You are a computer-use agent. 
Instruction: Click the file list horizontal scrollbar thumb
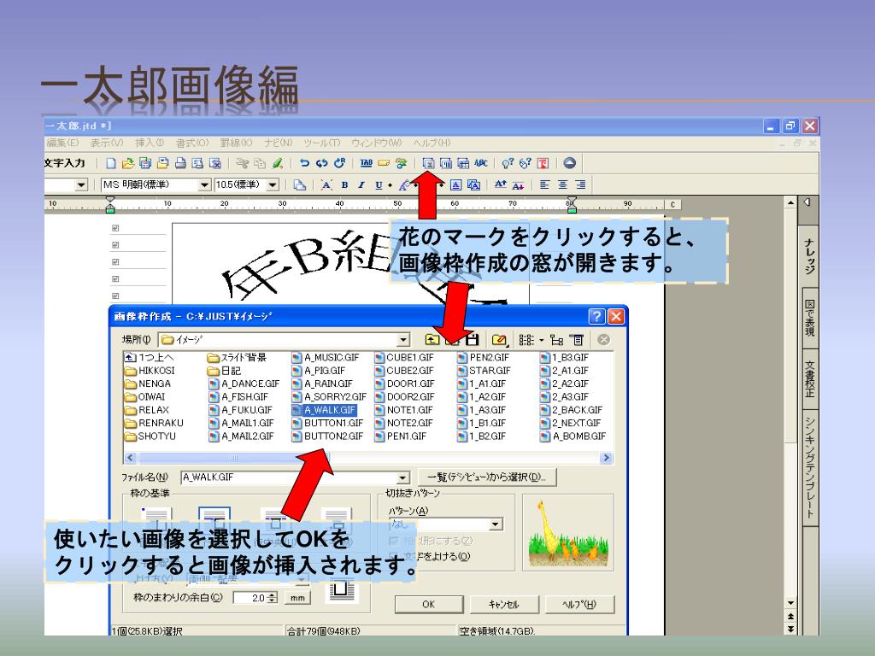[x=234, y=458]
